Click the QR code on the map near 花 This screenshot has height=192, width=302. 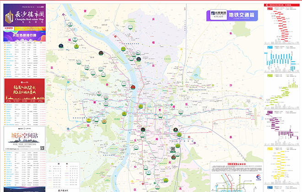[173, 149]
